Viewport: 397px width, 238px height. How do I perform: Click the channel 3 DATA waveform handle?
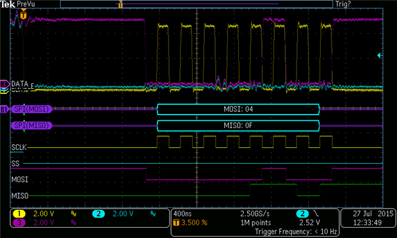point(4,84)
